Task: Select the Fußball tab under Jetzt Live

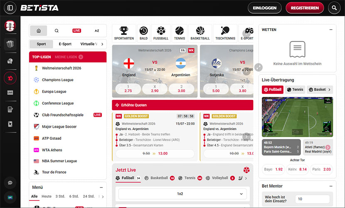Action: pos(128,178)
